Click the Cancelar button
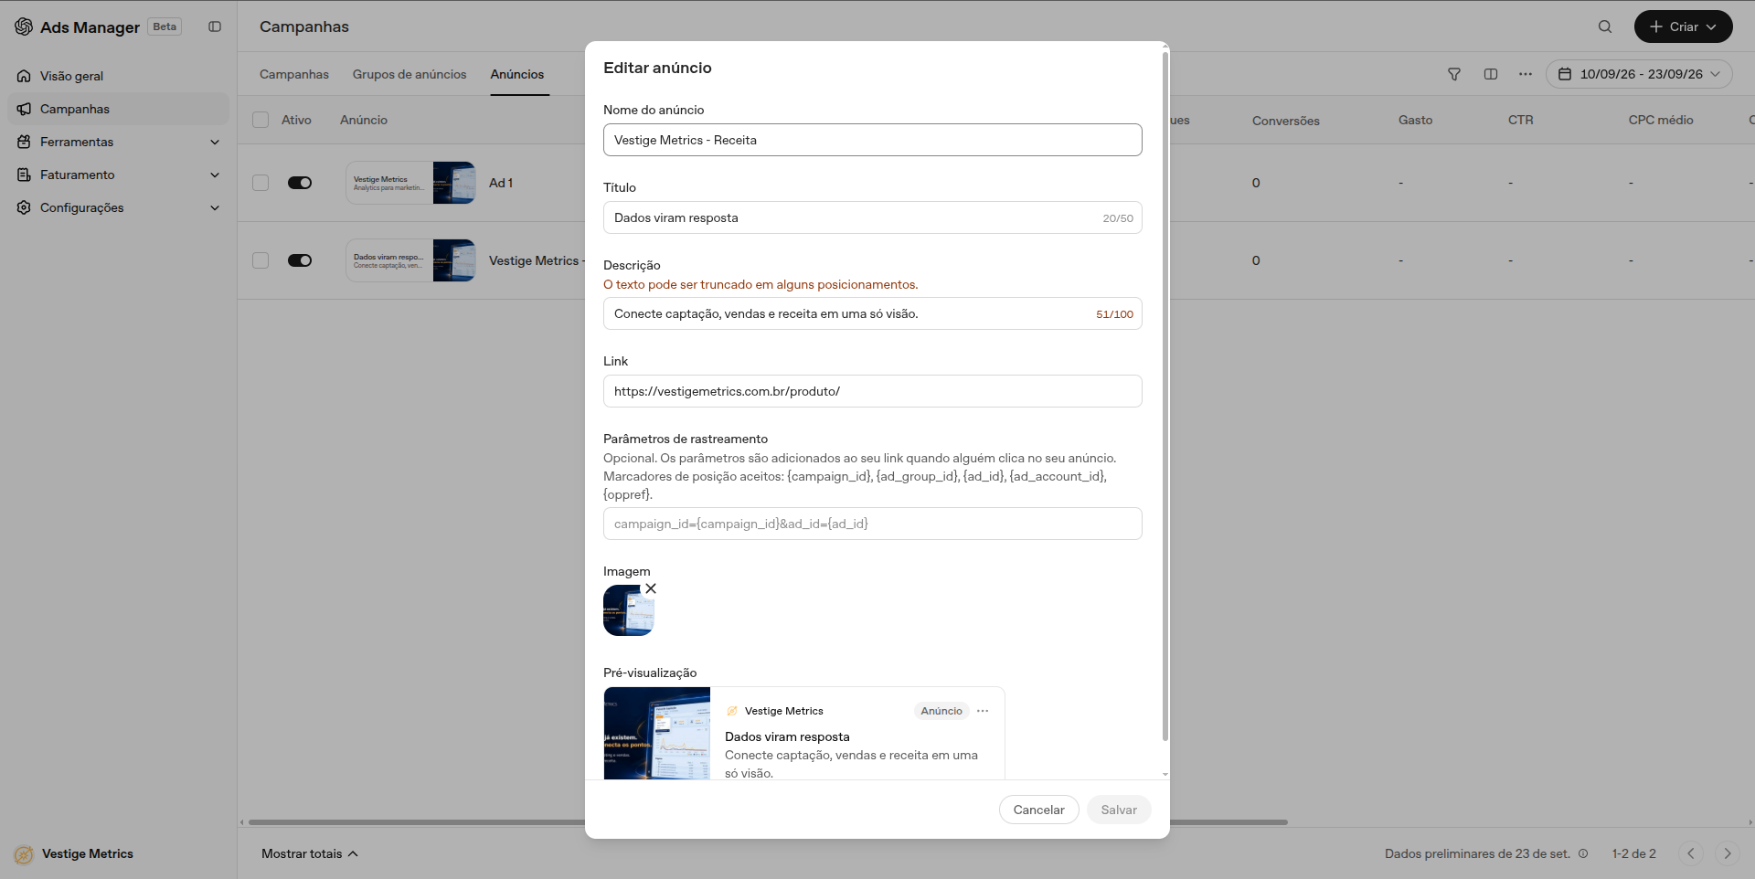The width and height of the screenshot is (1755, 879). tap(1038, 810)
